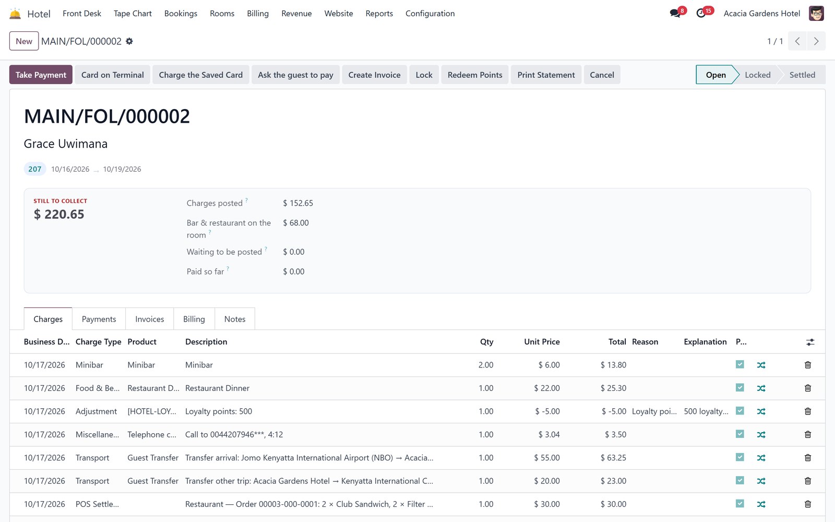Screen dimensions: 835x522
Task: Switch to the Payments tab
Action: [99, 319]
